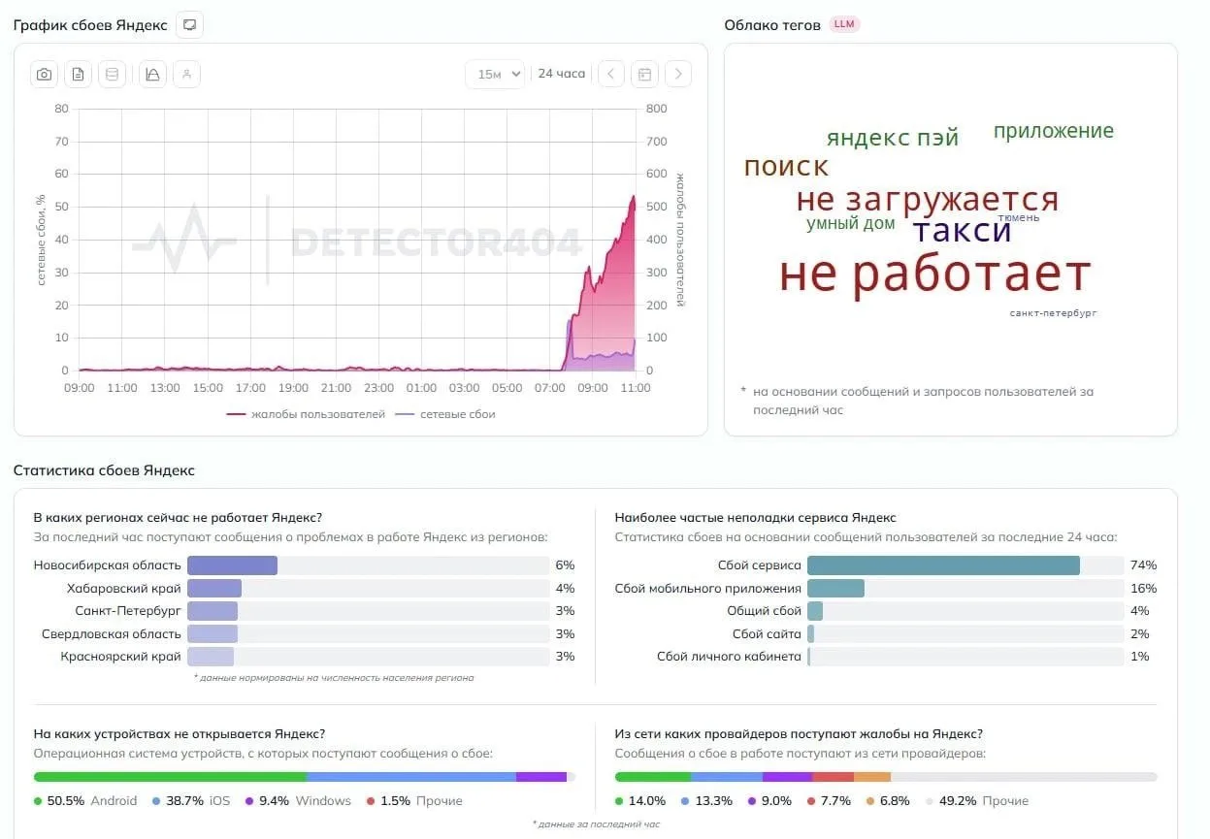Click the tag поиск

tap(786, 167)
